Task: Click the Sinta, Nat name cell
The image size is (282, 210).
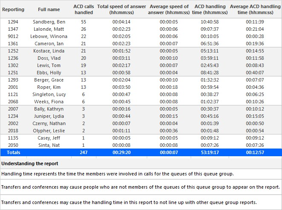Action: (x=49, y=145)
